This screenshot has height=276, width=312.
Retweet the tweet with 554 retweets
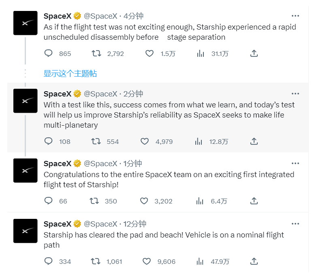coord(96,141)
